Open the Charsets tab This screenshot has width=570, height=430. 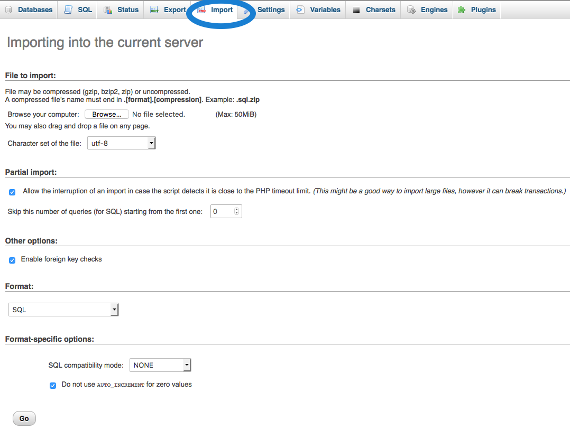[374, 10]
